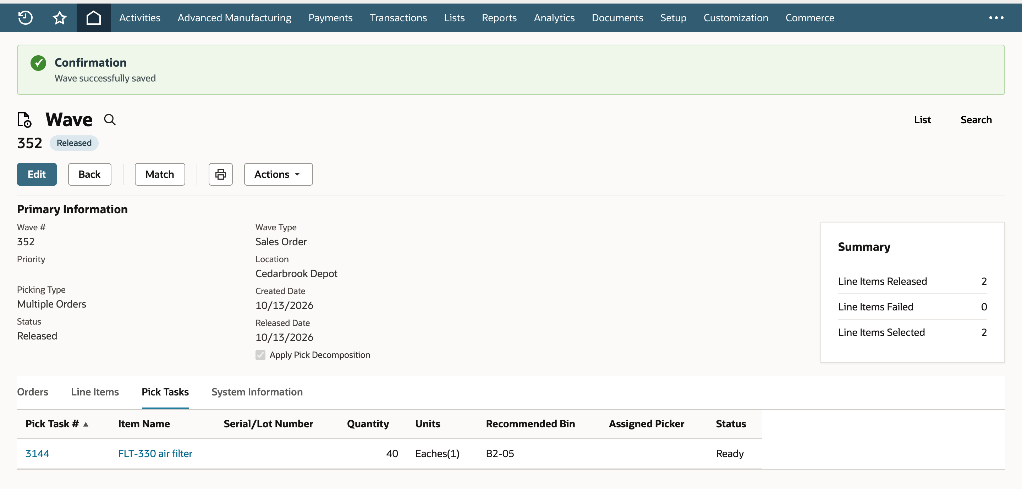Click the Wave record document icon
Screen dimensions: 1022x489
24,120
